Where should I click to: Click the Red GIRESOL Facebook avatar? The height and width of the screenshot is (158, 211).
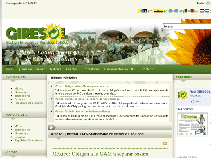183,95
